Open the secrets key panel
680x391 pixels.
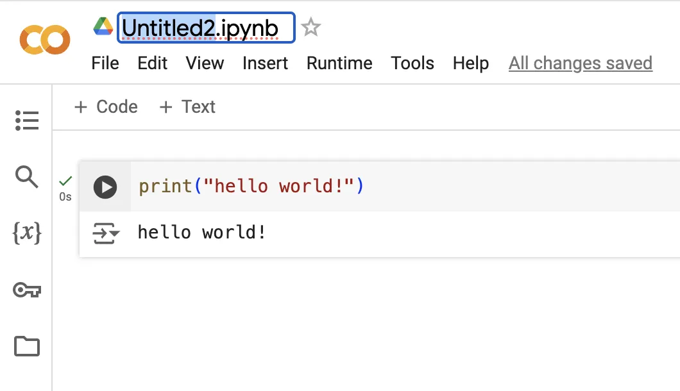pos(27,290)
